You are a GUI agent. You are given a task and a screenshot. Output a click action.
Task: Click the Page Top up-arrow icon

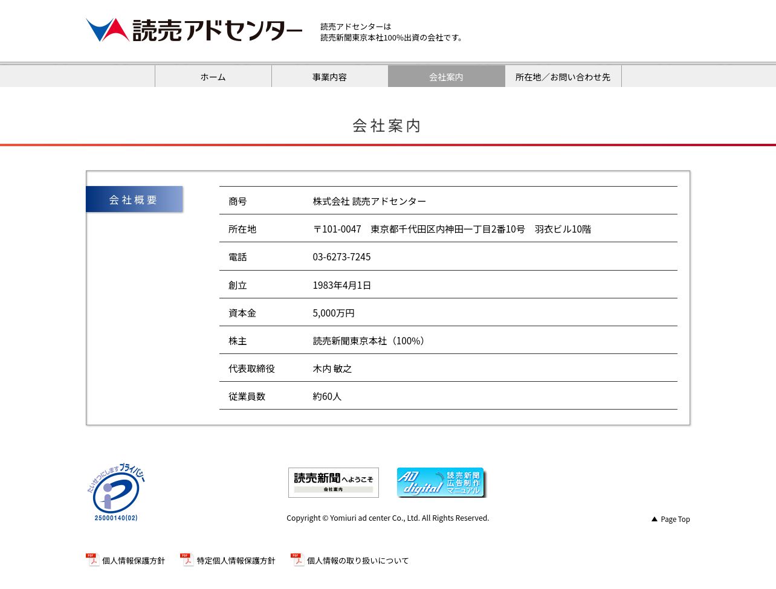655,519
